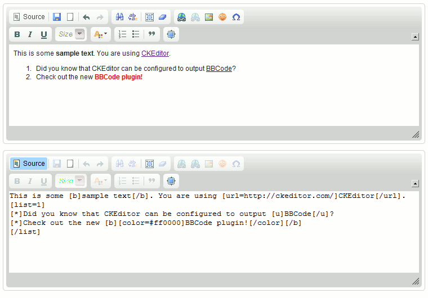Collapse the bottom editor's toolbar

pos(415,184)
